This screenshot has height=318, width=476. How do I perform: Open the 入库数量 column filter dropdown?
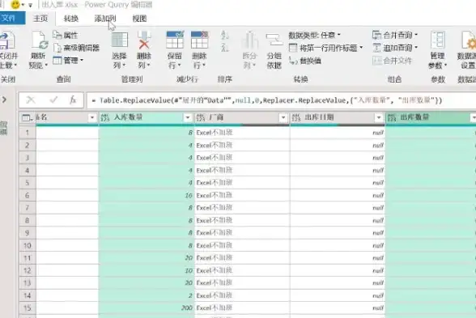[x=188, y=117]
